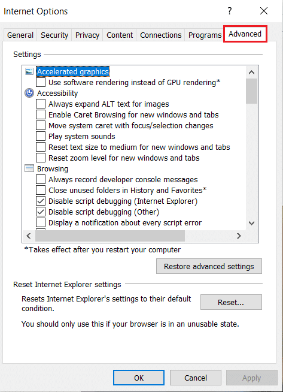The image size is (283, 392).
Task: Click the Cancel button
Action: [196, 378]
